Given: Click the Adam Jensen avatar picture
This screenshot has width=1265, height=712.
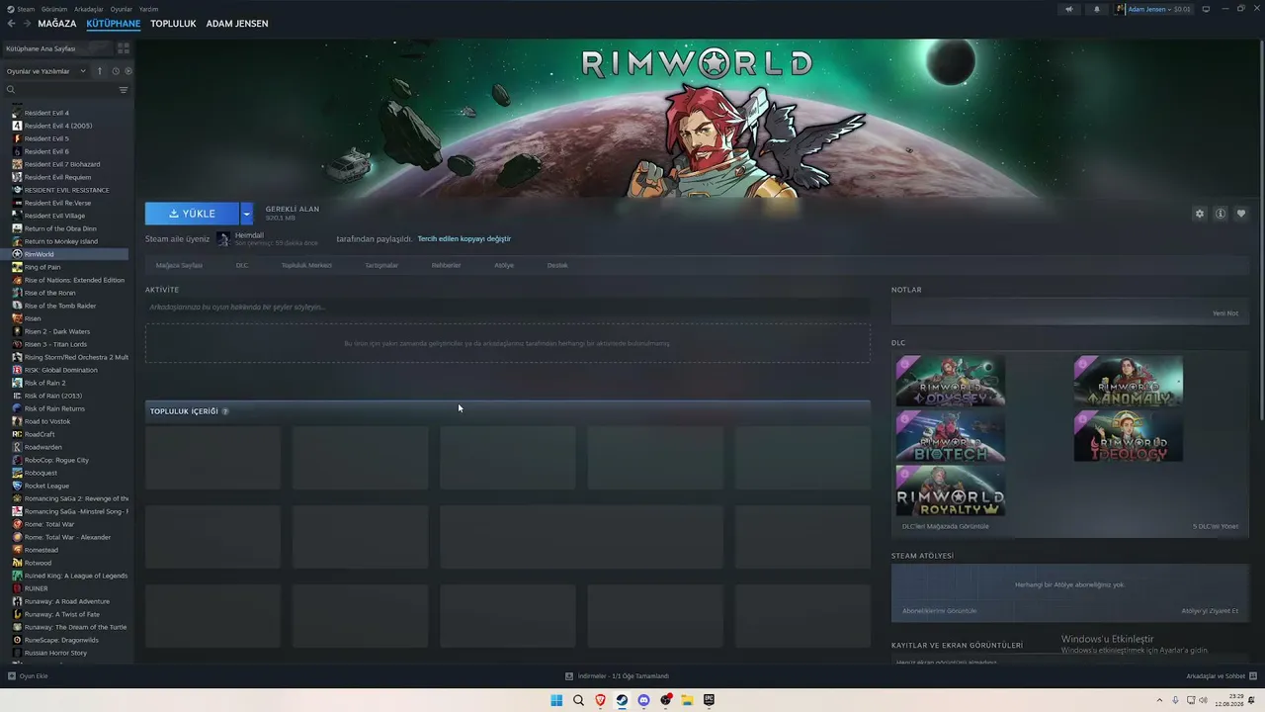Looking at the screenshot, I should 1121,9.
